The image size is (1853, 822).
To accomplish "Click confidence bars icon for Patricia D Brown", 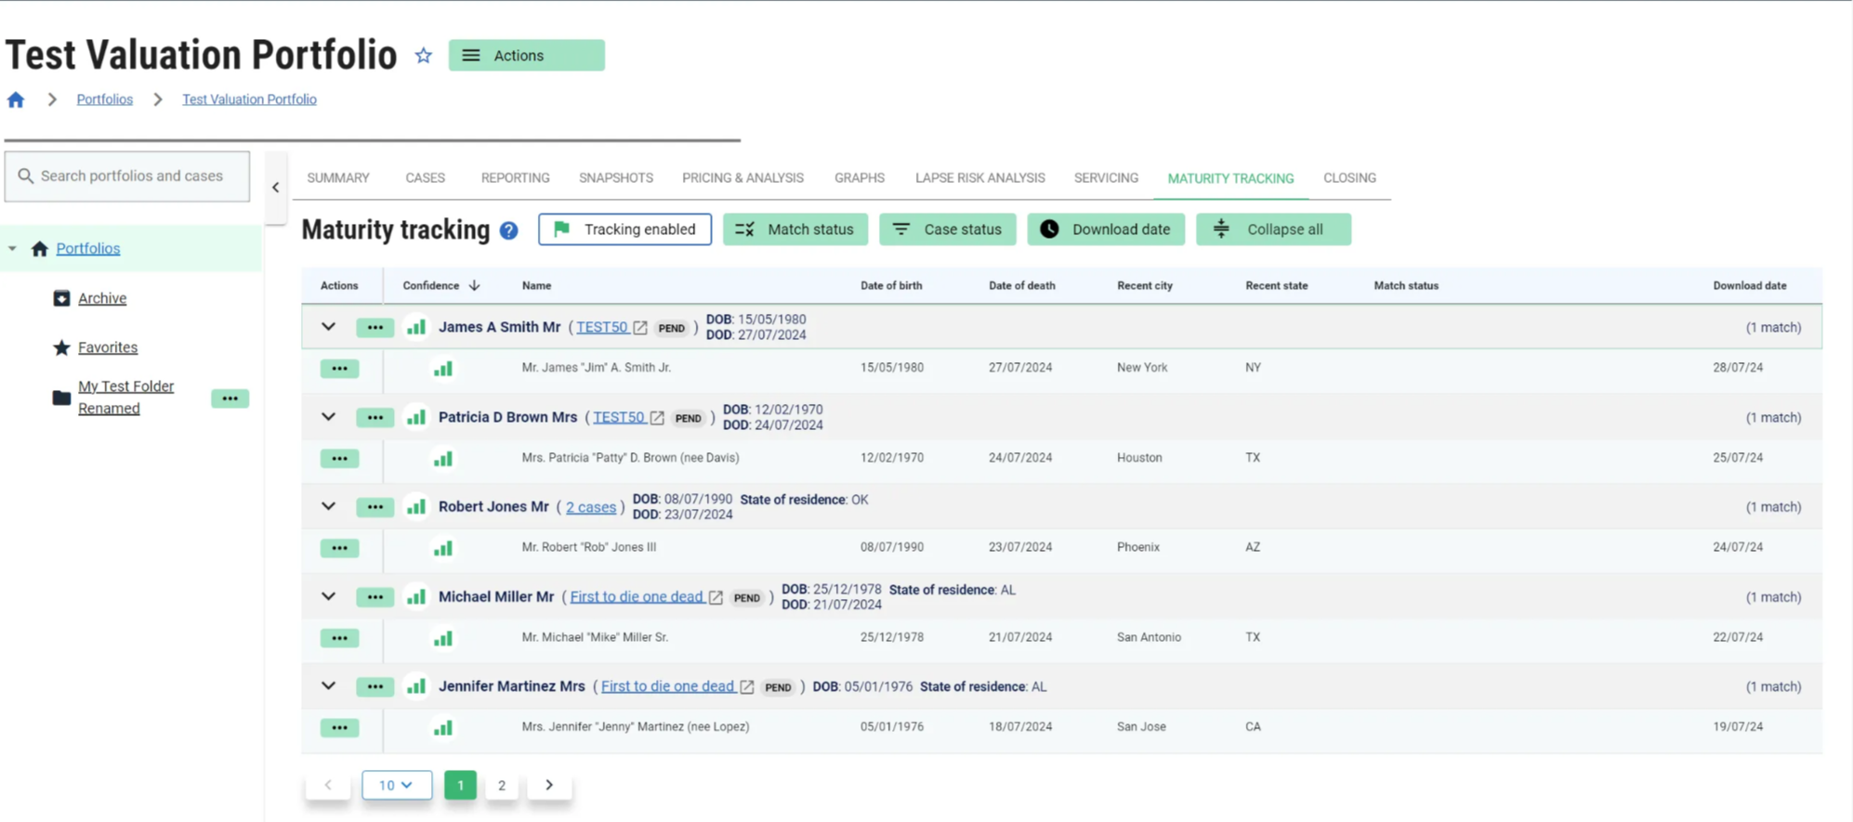I will click(x=416, y=418).
